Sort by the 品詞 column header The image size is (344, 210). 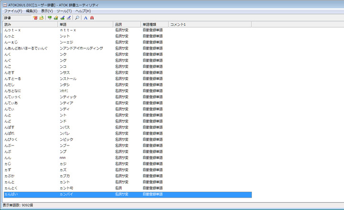pyautogui.click(x=127, y=24)
